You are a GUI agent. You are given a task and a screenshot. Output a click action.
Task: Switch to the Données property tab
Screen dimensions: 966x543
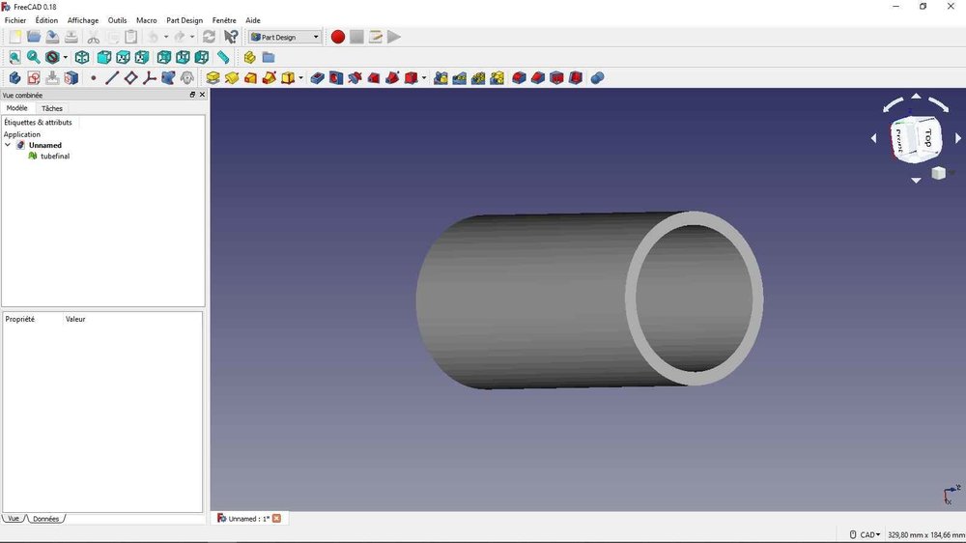tap(45, 519)
